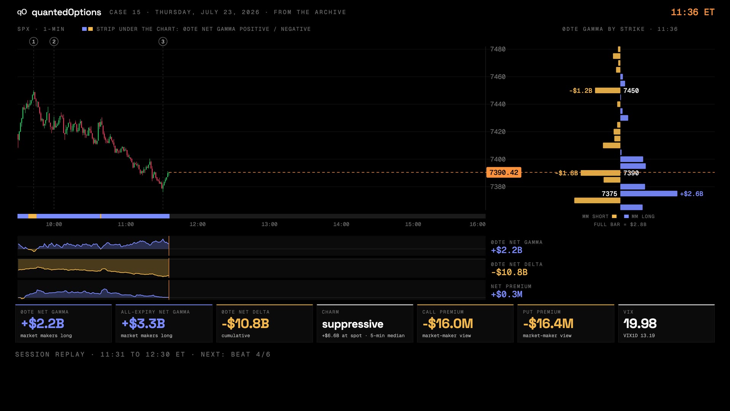Open the VIX 19.98 card
Image resolution: width=730 pixels, height=411 pixels.
666,323
